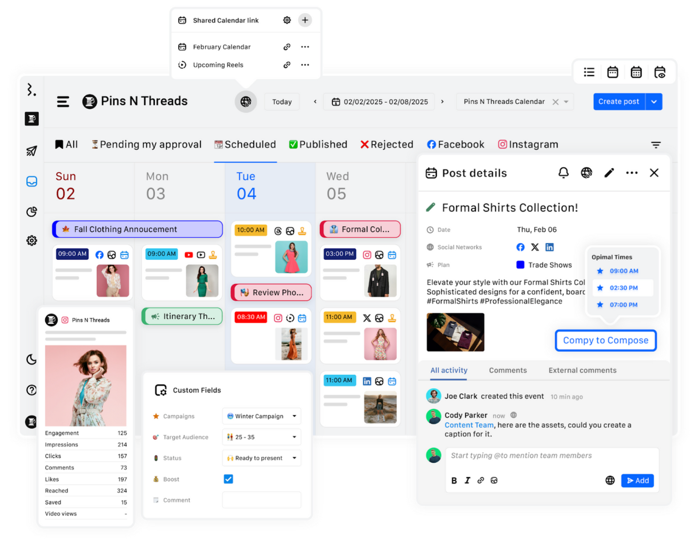Image resolution: width=694 pixels, height=551 pixels.
Task: Switch to the External comments tab
Action: (x=582, y=370)
